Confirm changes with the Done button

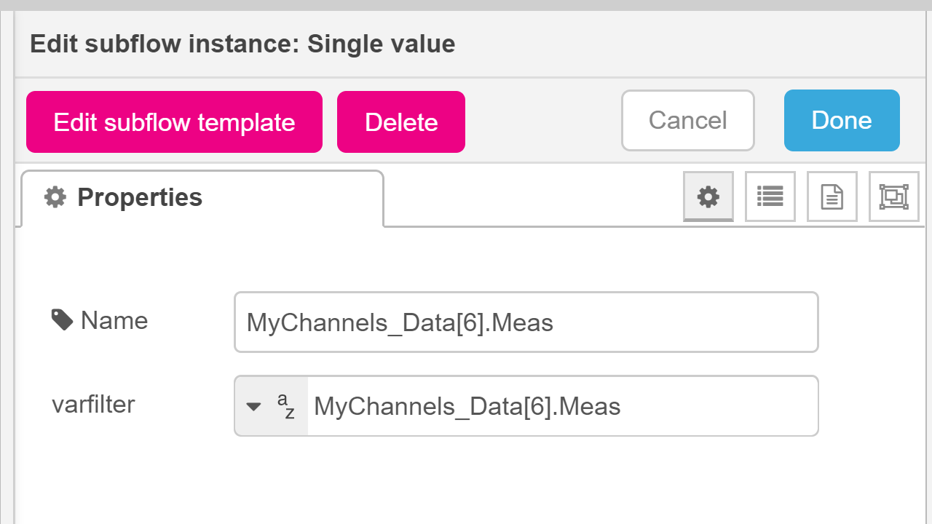[842, 121]
